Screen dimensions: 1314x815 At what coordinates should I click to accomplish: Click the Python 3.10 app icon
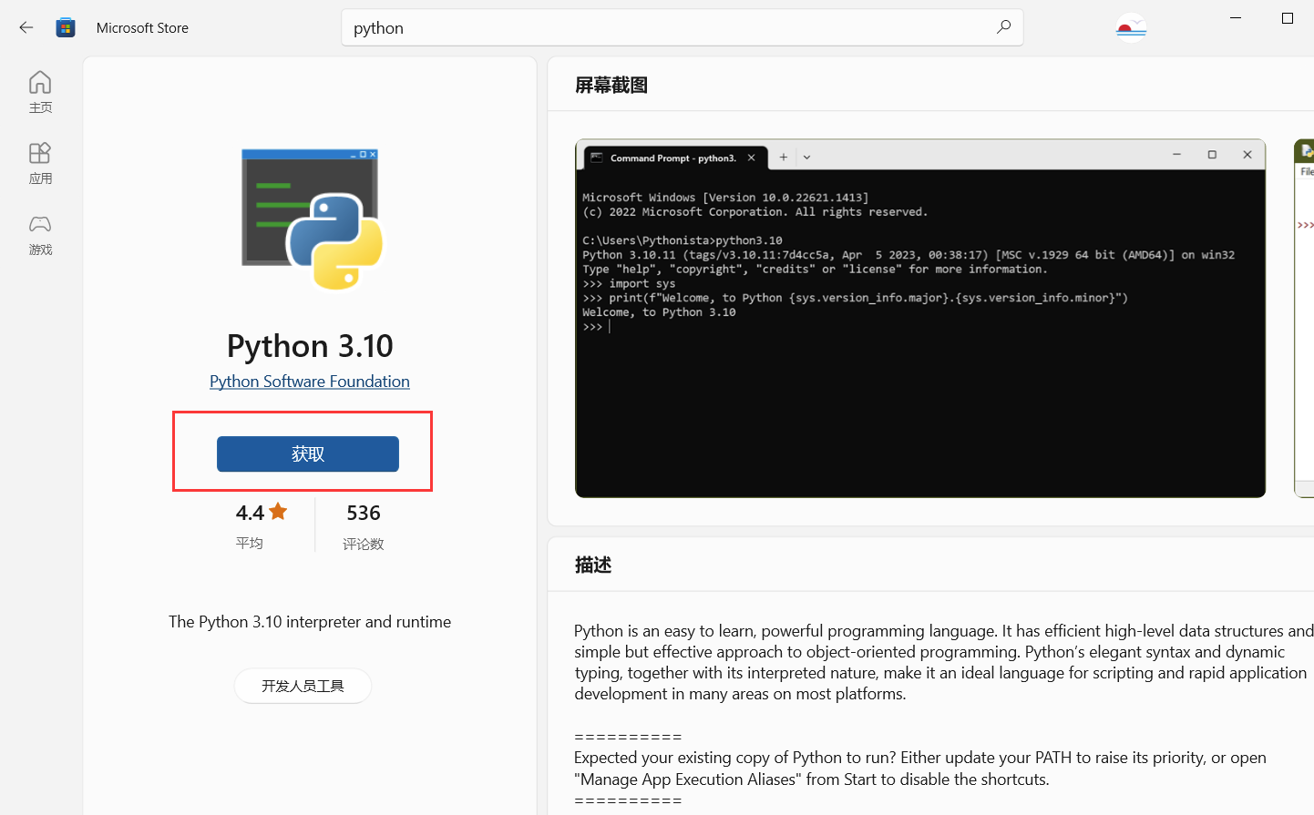(311, 219)
